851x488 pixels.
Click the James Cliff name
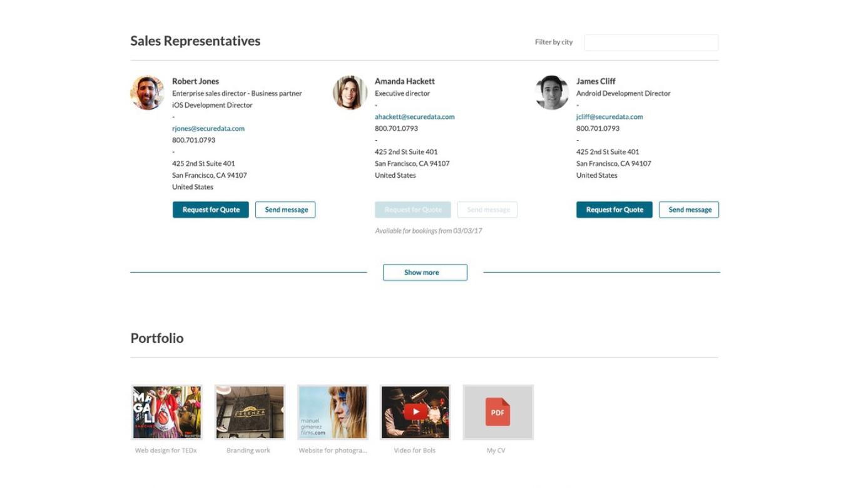[596, 81]
